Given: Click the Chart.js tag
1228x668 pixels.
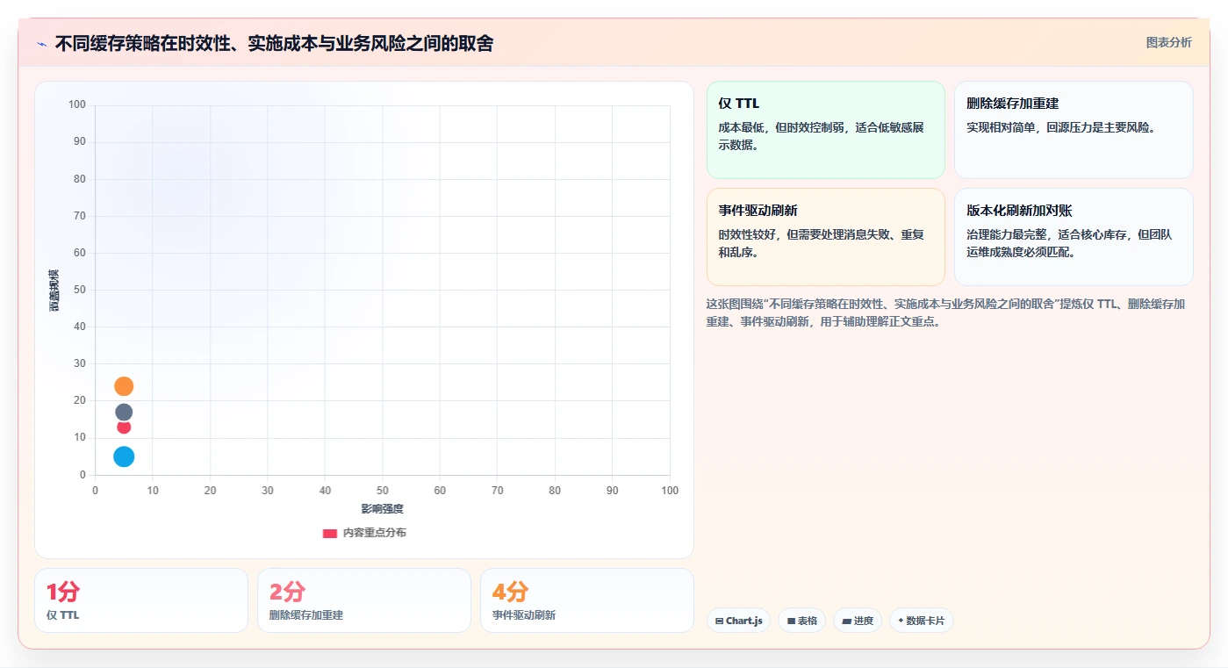Looking at the screenshot, I should pos(739,621).
